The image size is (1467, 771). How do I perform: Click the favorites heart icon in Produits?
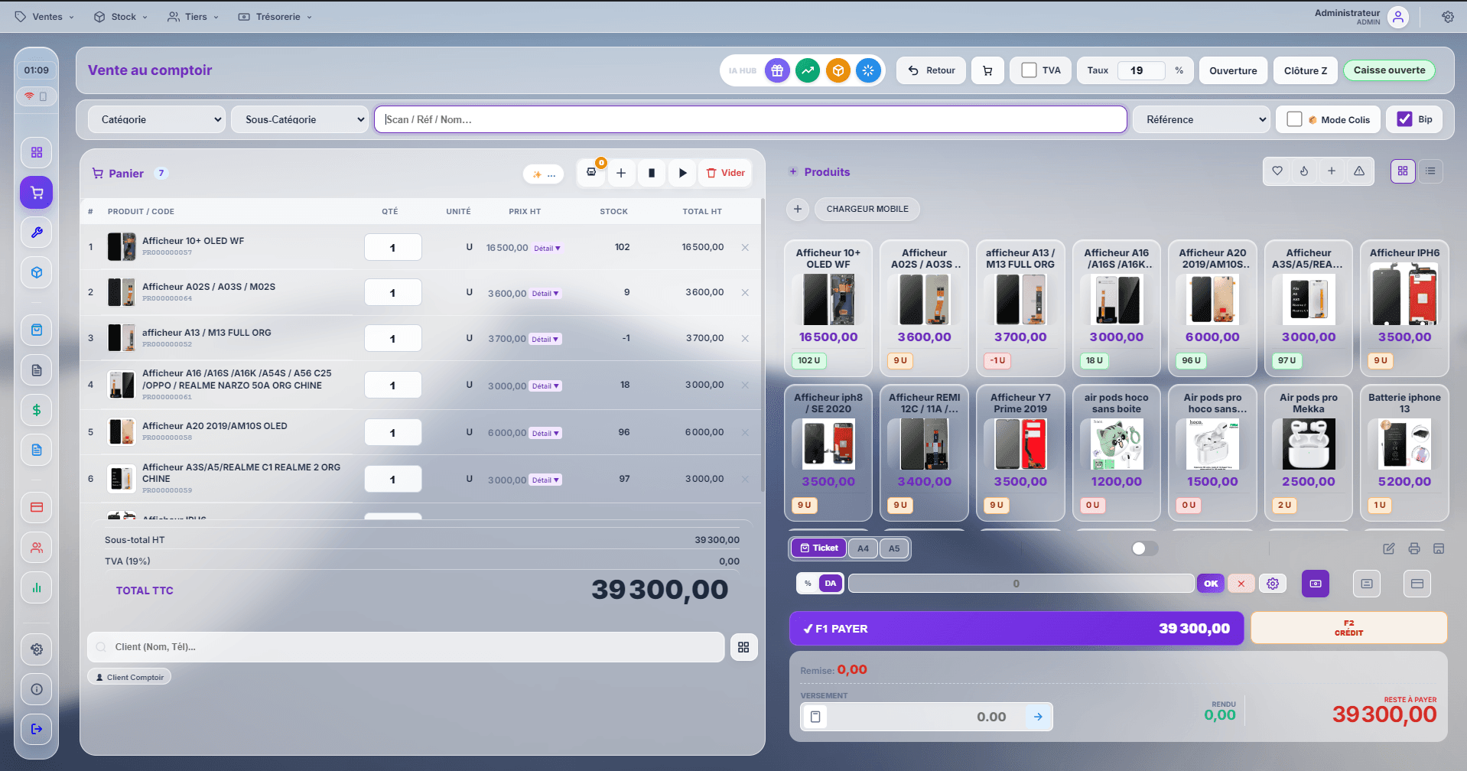1277,171
